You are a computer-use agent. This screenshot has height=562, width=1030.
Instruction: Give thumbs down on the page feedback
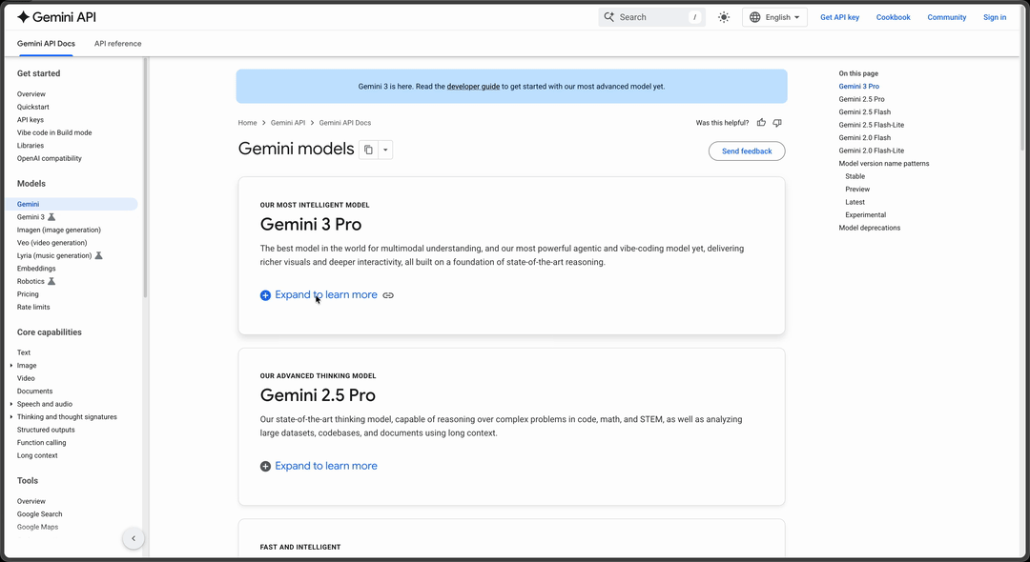777,122
